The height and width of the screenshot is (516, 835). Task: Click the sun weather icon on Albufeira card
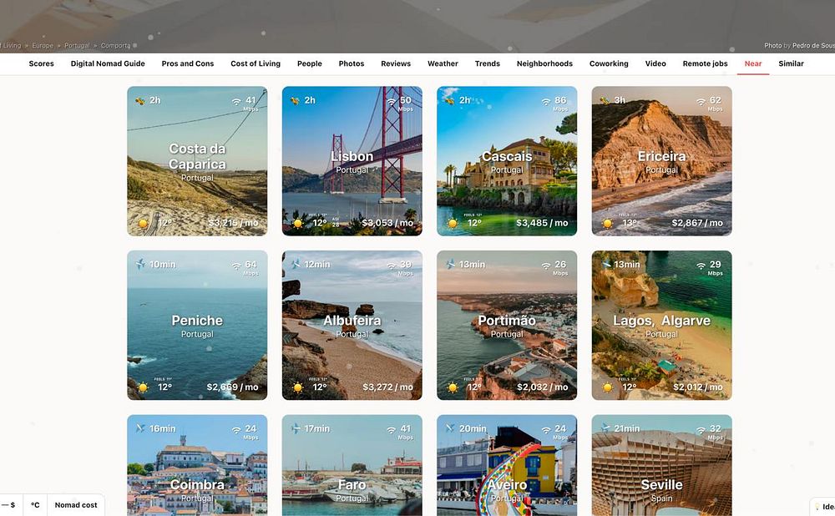point(298,387)
